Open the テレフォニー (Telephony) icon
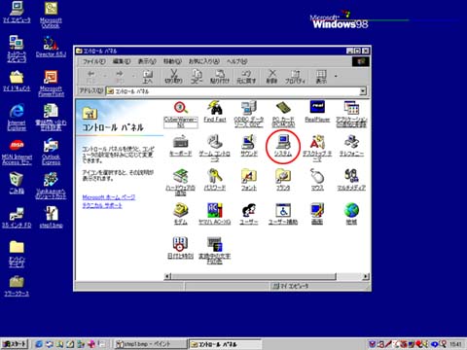This screenshot has width=467, height=350. [351, 146]
